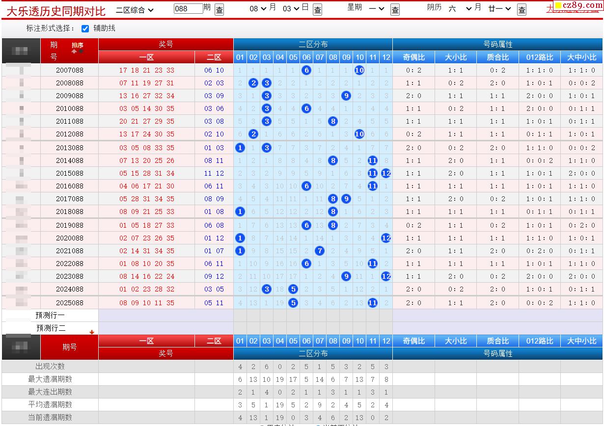Click the blue 08 ball in row 2014088

[333, 160]
